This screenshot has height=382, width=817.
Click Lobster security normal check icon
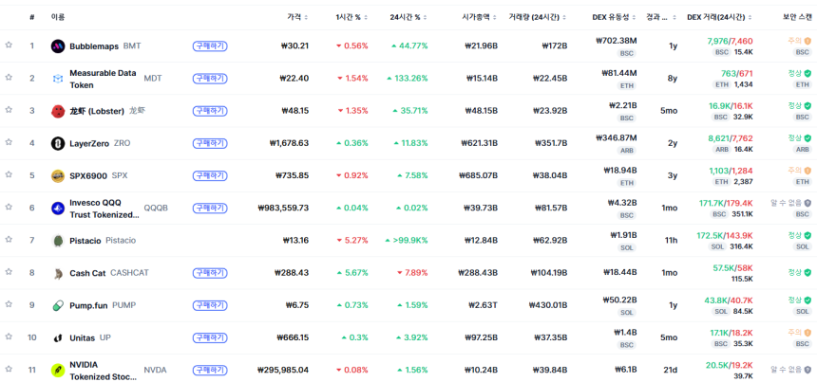pyautogui.click(x=807, y=105)
